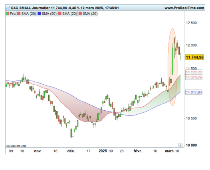Click the SMA (20) legend entry after SMA (50)

click(x=67, y=14)
